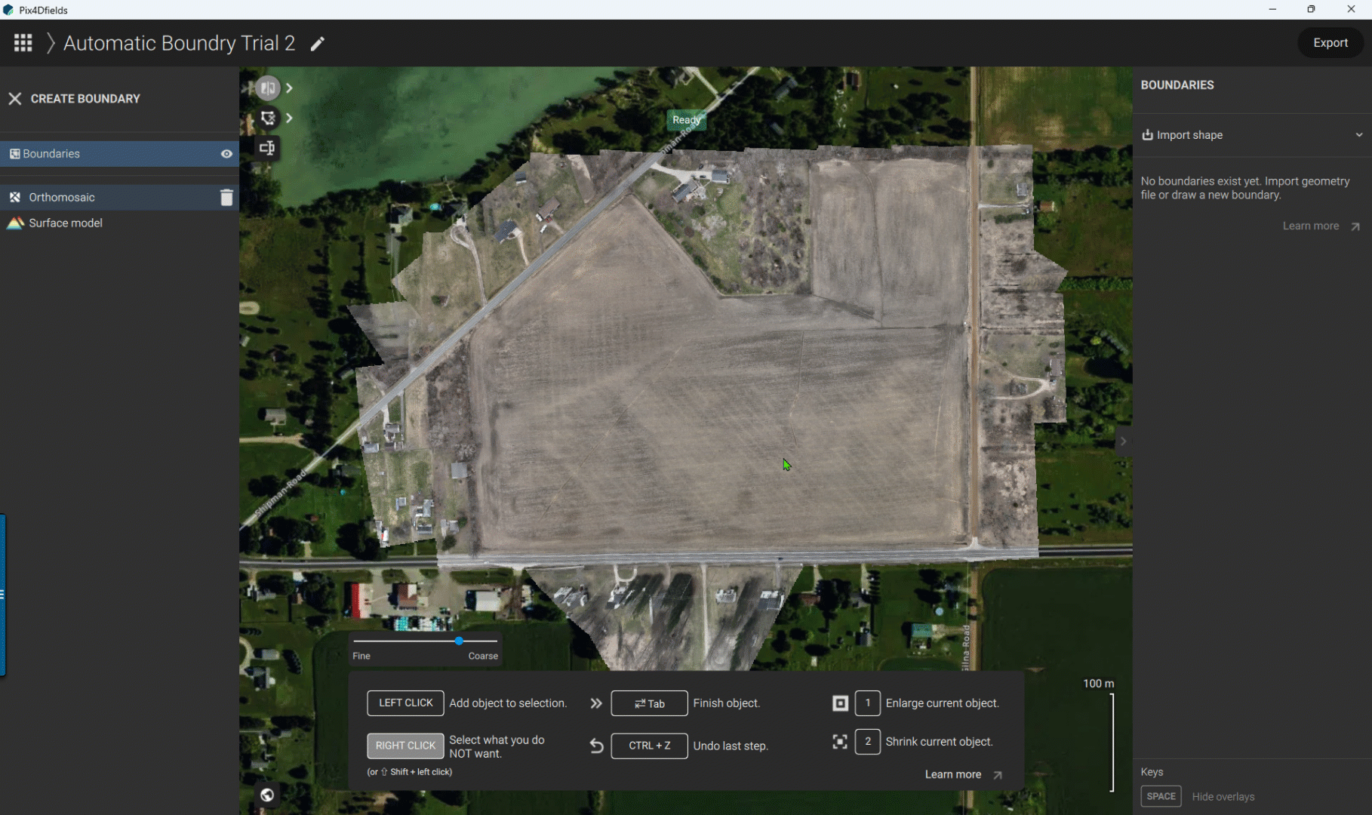
Task: Click the globe basemap icon
Action: click(x=267, y=795)
